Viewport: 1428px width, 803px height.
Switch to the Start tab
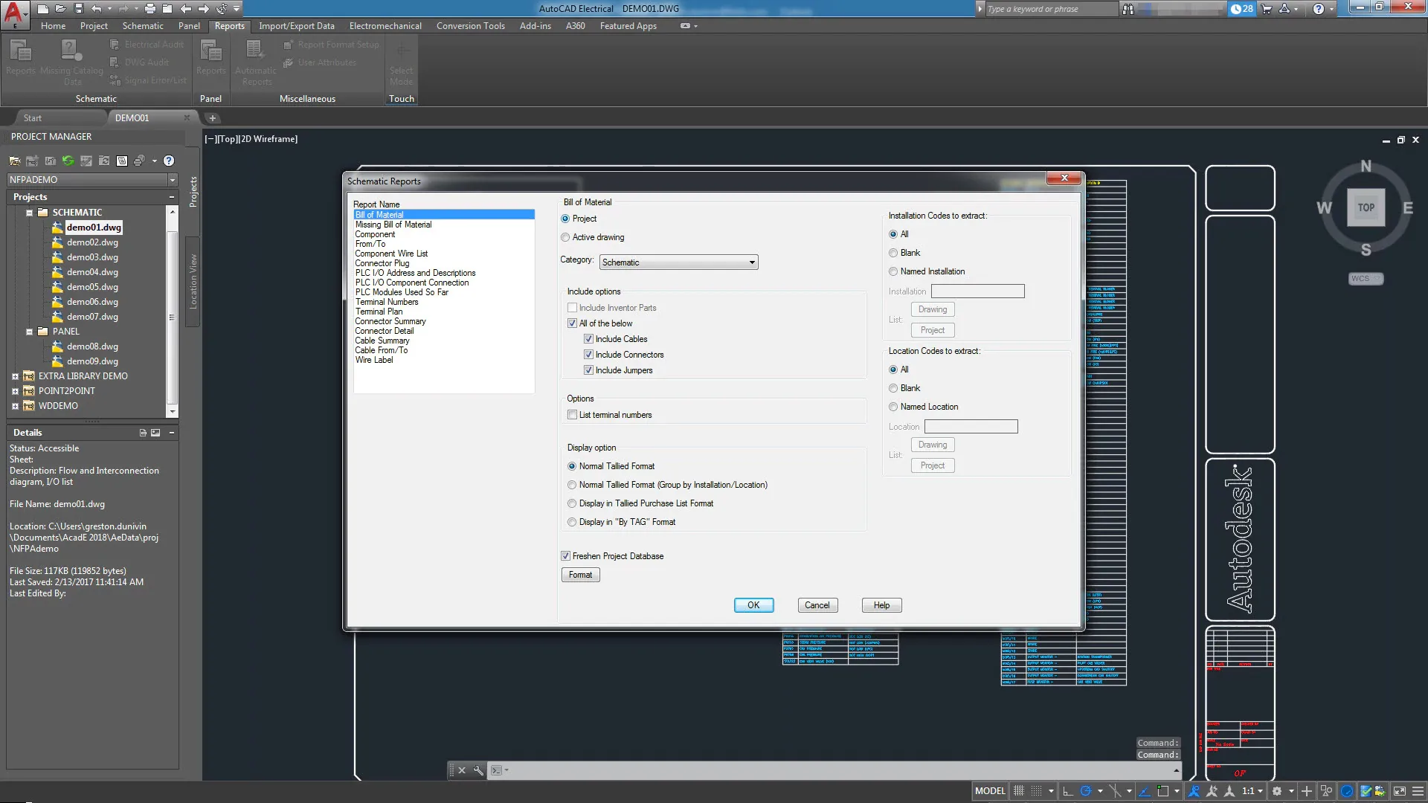click(33, 117)
